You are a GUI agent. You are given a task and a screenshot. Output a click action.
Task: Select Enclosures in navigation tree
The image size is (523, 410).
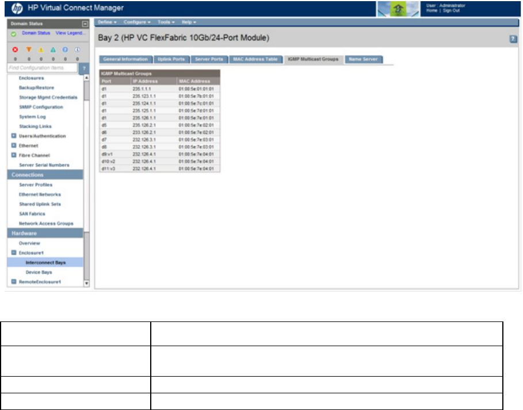(x=31, y=78)
